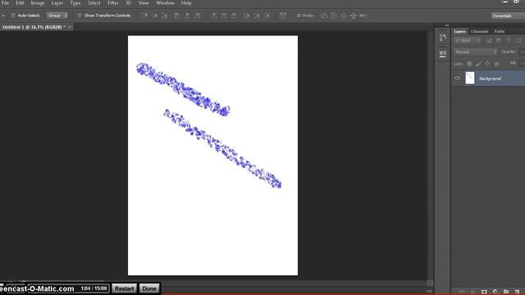The height and width of the screenshot is (295, 525).
Task: Switch to the Layers tab
Action: tap(459, 31)
